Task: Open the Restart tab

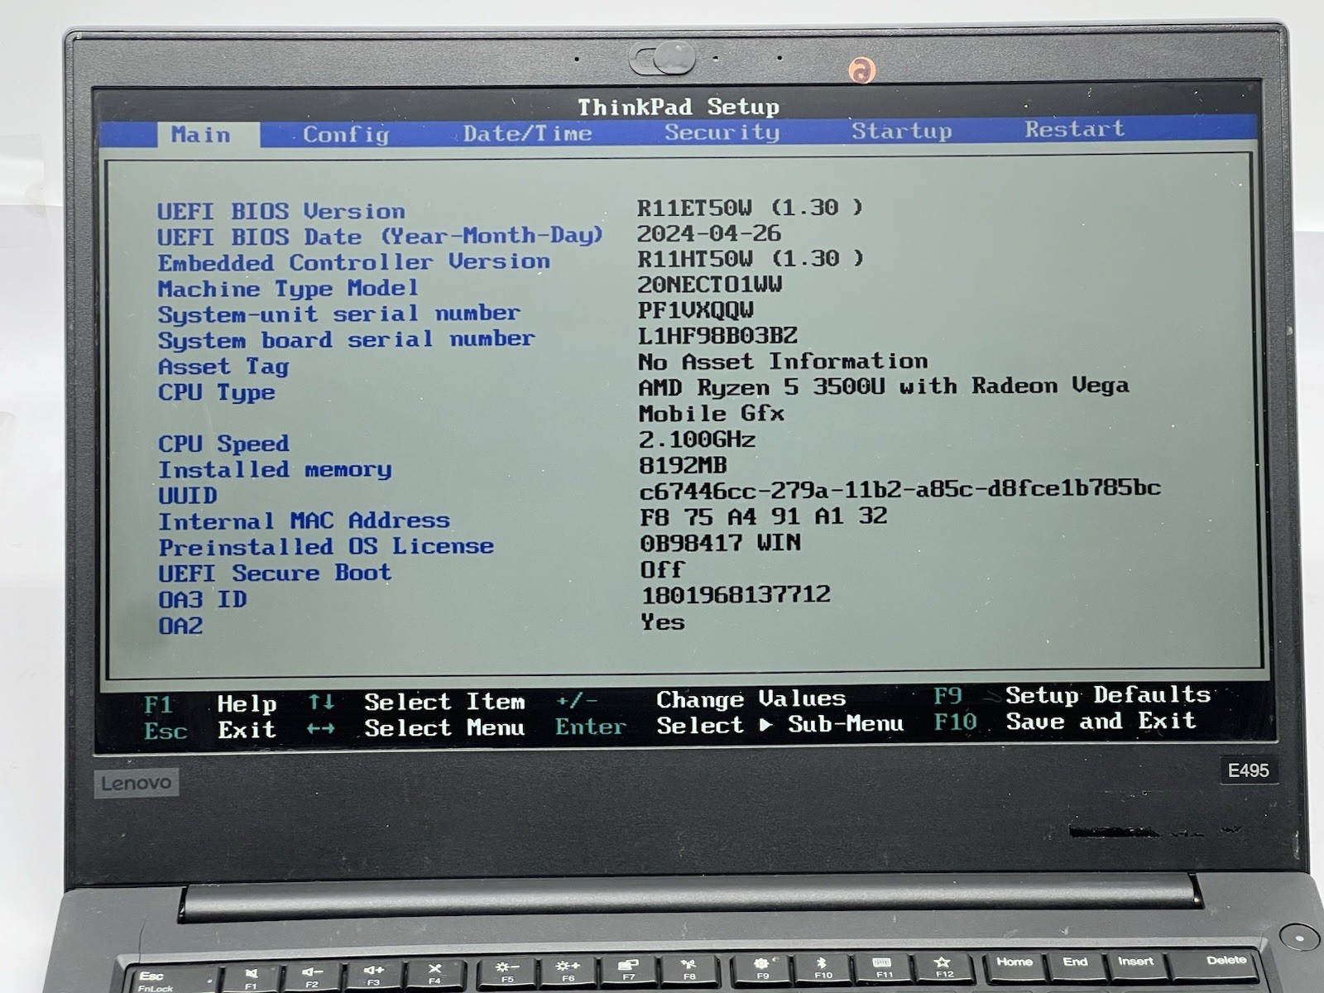Action: pyautogui.click(x=1074, y=129)
